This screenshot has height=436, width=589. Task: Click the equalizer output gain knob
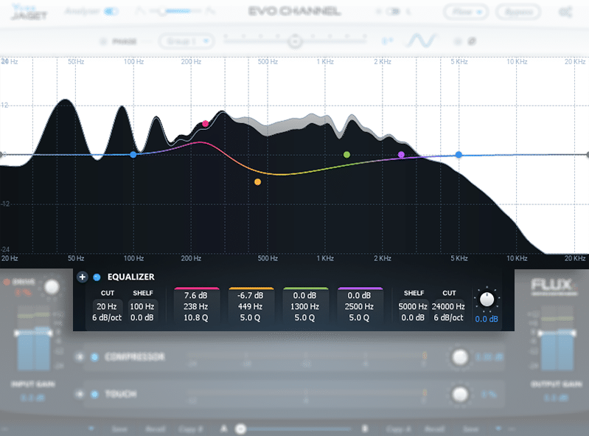487,300
